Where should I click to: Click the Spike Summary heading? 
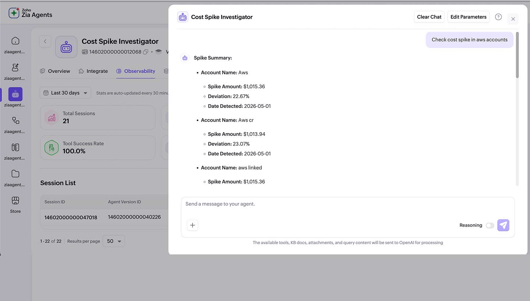pos(213,58)
